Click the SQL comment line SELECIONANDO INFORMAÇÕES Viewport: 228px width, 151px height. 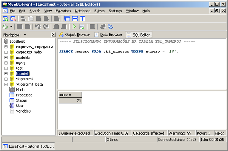[x=127, y=41]
